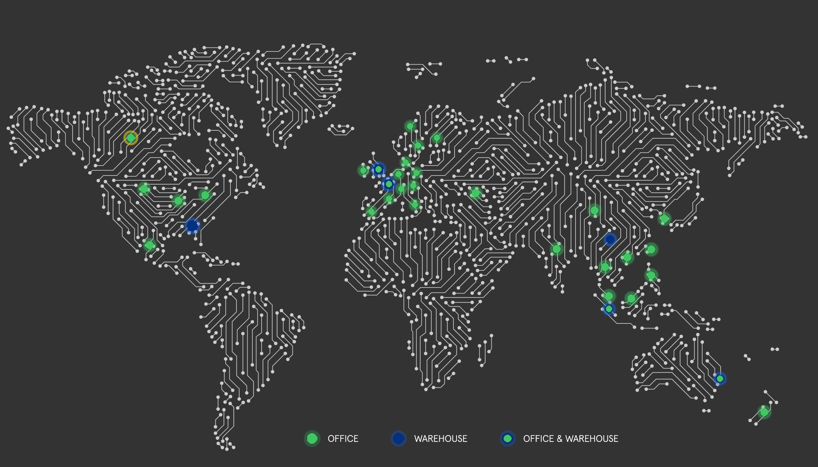
Task: Select the New Zealand office marker
Action: pos(764,412)
